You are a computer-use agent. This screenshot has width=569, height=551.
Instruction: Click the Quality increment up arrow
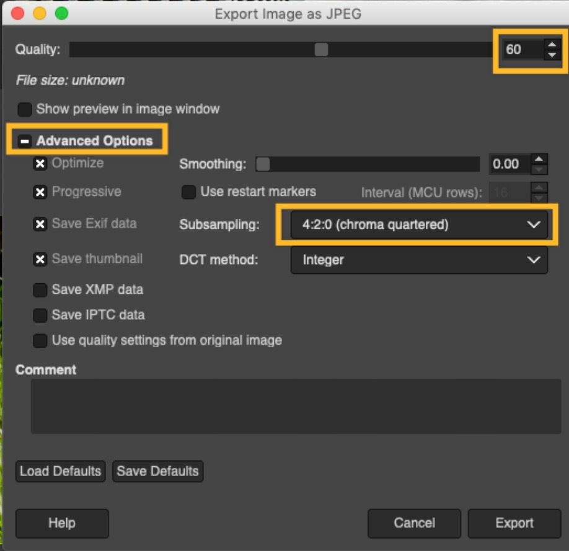coord(551,44)
